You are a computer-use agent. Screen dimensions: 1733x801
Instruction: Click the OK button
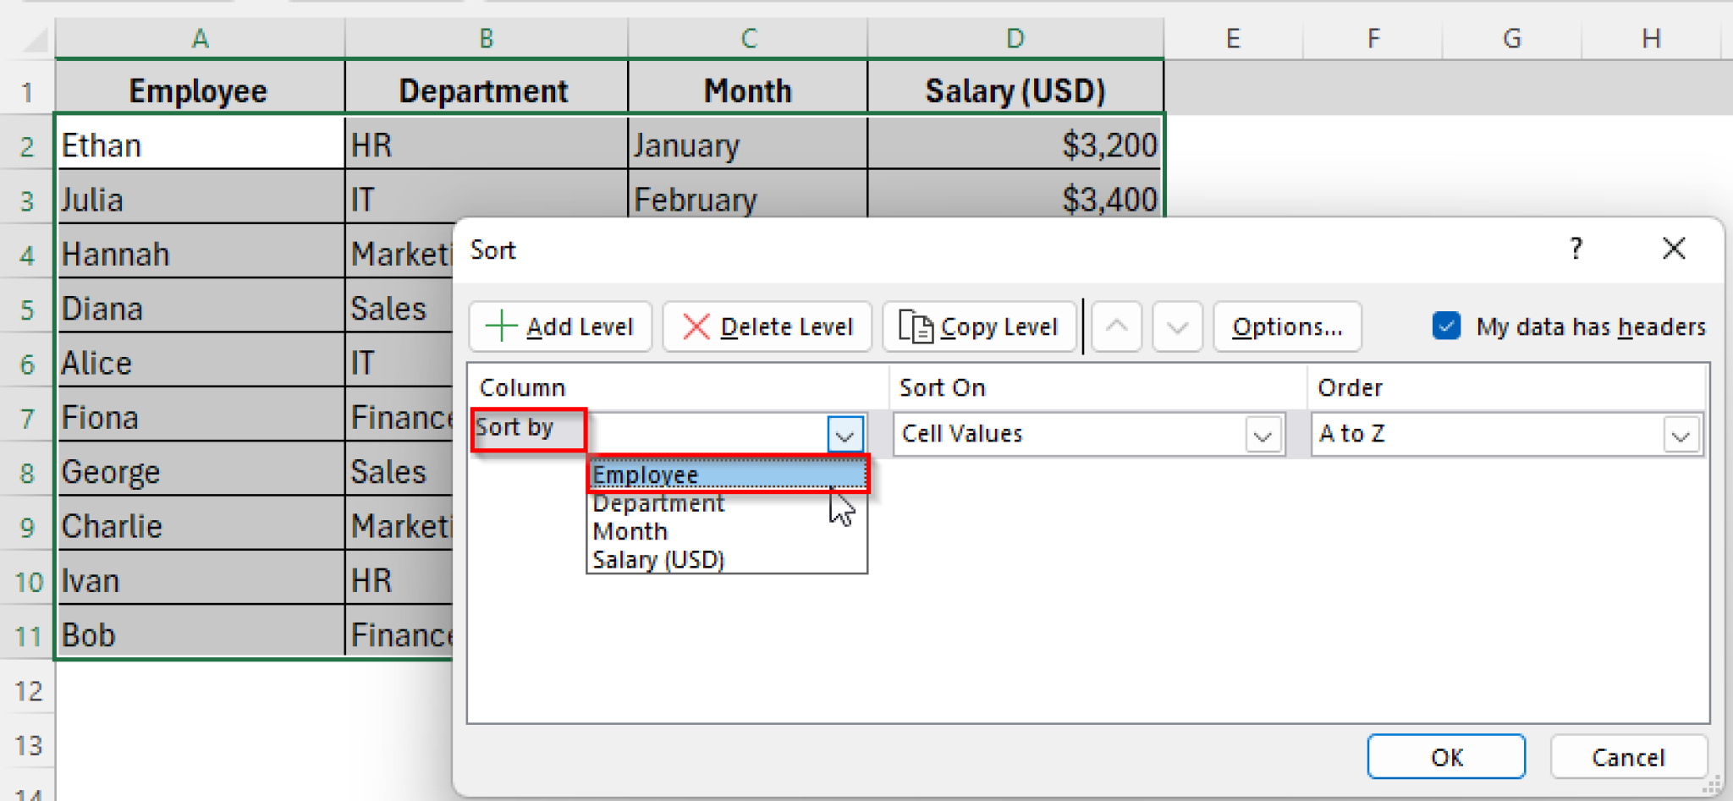click(1446, 756)
